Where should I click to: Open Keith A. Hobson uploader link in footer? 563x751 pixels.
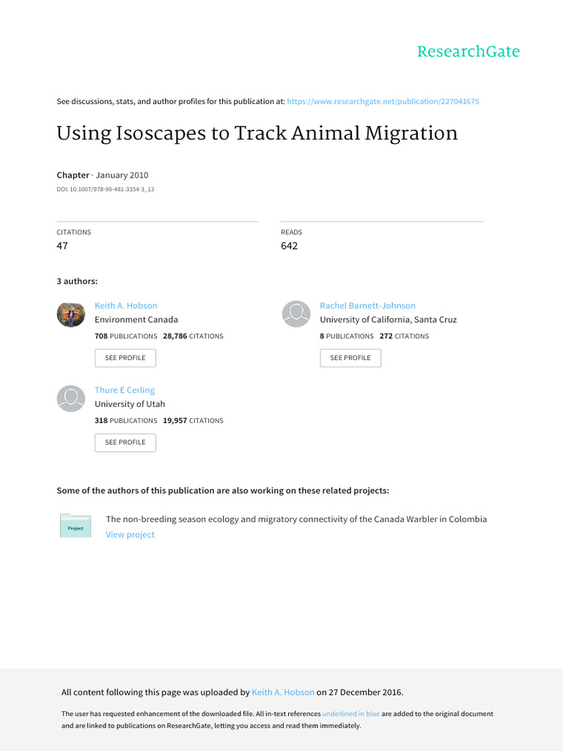pos(283,692)
